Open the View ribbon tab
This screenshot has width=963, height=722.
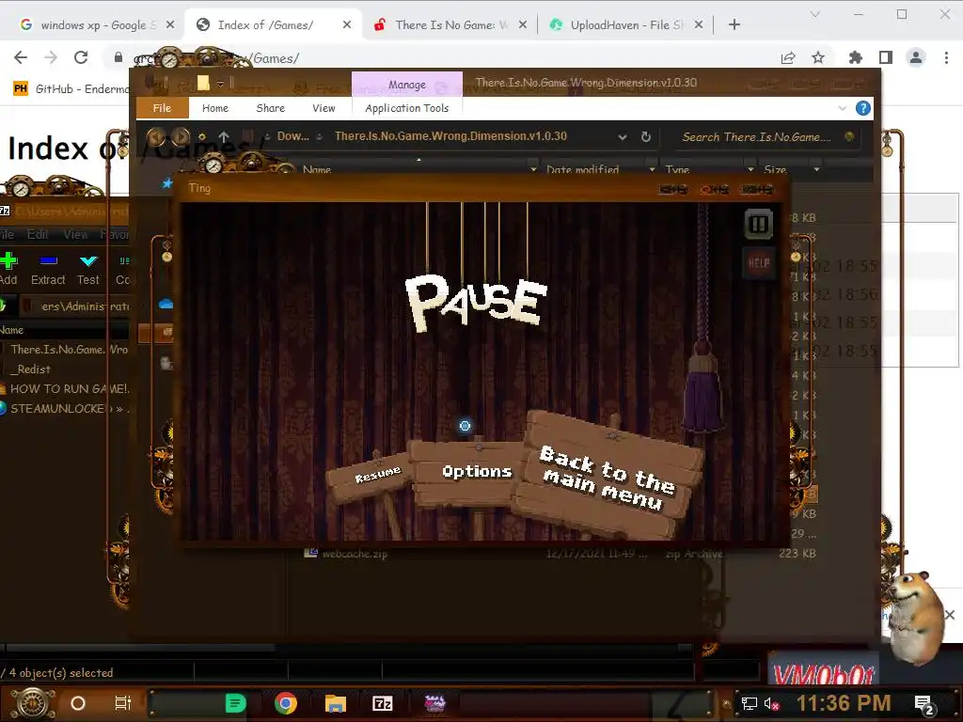(x=324, y=108)
